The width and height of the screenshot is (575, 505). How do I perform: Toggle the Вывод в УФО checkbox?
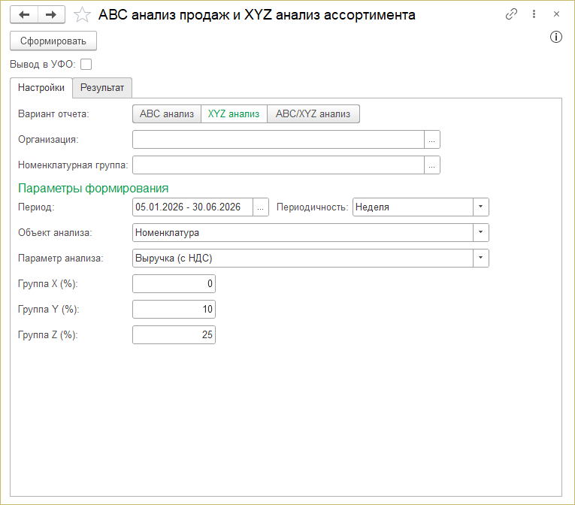point(86,64)
